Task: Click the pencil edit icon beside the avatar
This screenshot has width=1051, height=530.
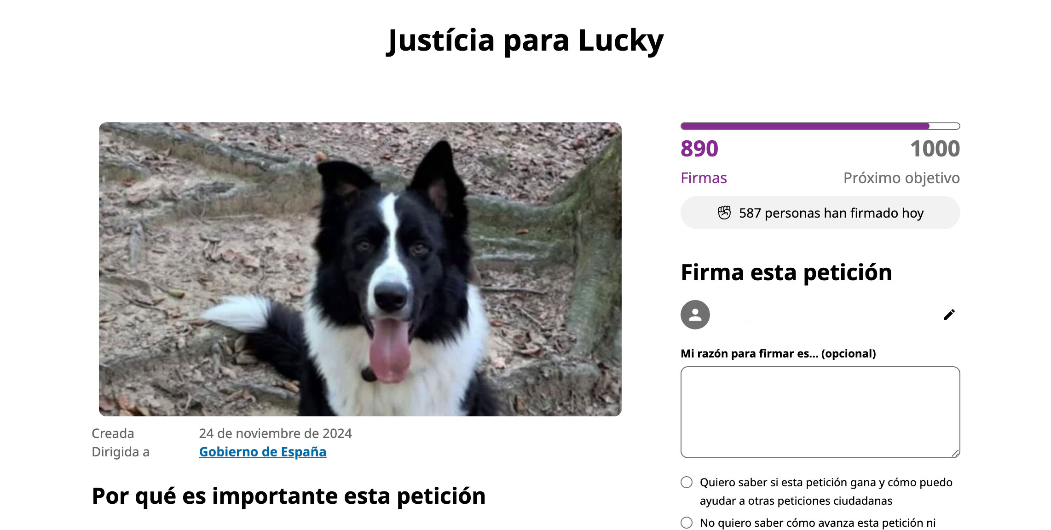Action: click(x=949, y=315)
